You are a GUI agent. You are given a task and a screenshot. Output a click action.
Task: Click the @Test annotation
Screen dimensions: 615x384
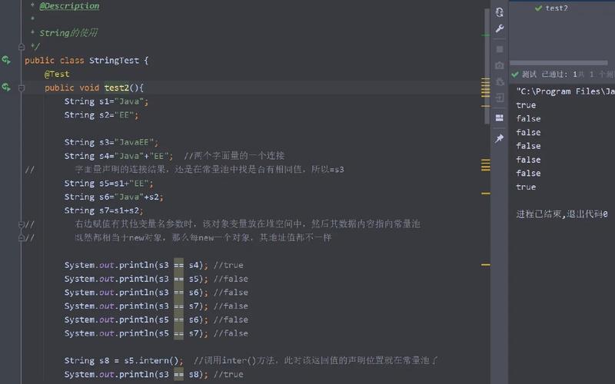pos(57,74)
